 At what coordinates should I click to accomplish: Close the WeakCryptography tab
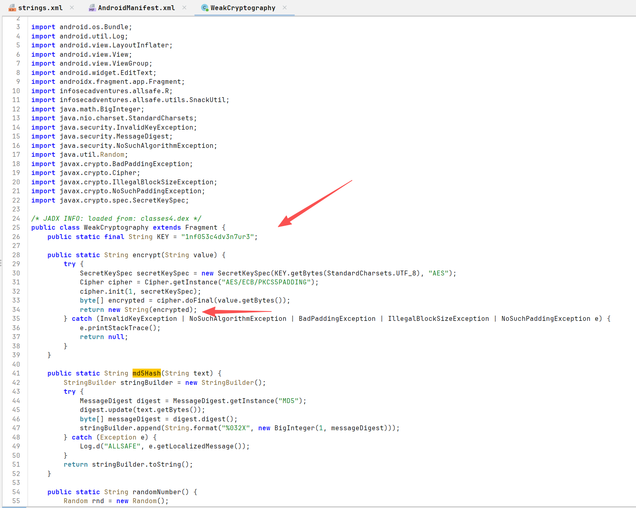285,8
